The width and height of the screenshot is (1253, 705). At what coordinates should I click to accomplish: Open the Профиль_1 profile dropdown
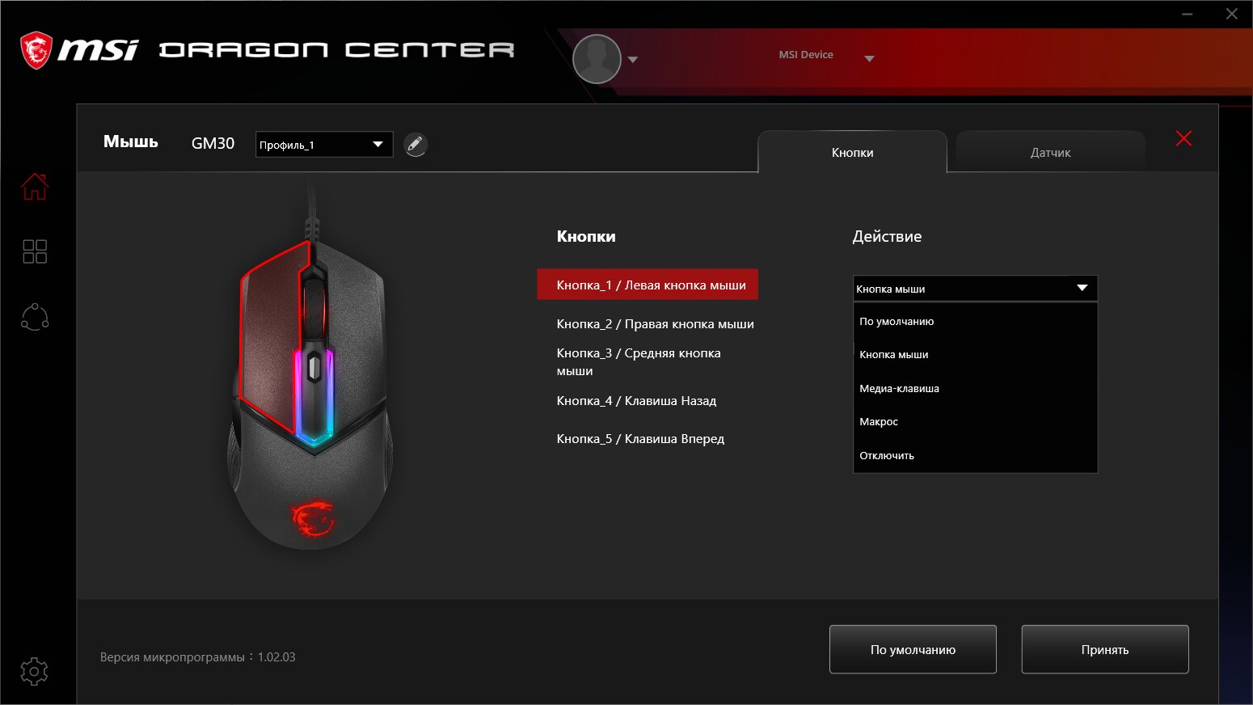coord(324,145)
